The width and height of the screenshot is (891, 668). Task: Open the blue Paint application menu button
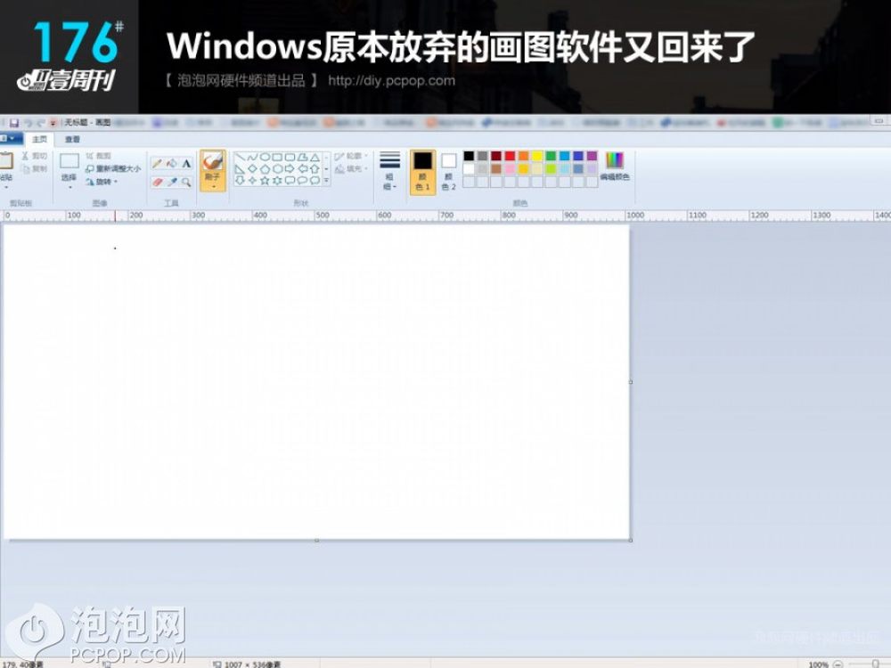coord(11,139)
